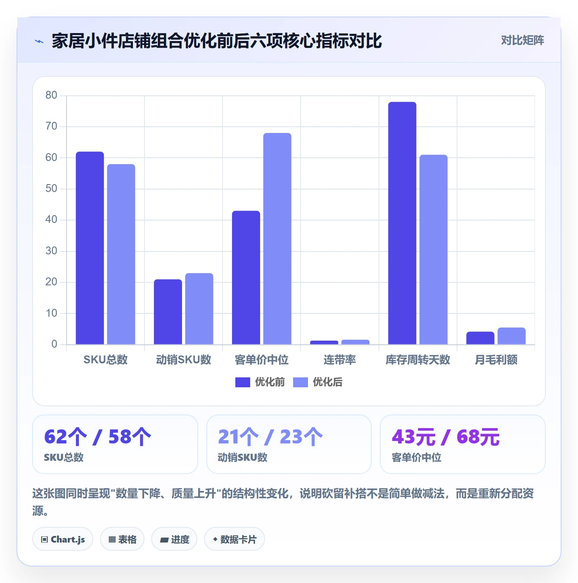Select the 数据卡片 tag chip

tap(235, 539)
